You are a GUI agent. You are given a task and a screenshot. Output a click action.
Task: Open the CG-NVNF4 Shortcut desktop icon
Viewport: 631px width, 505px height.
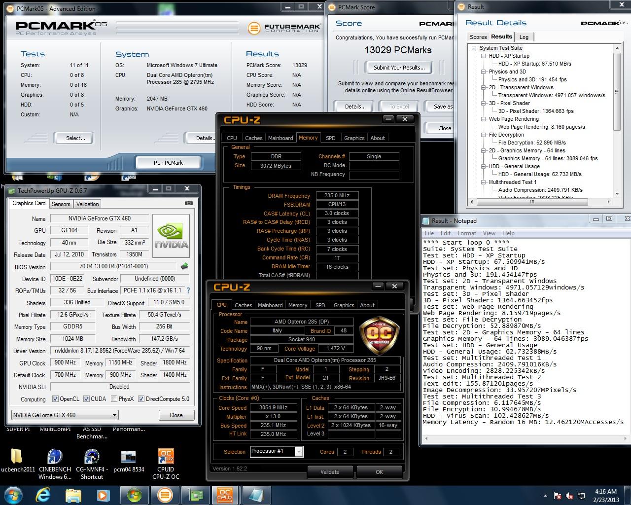click(x=92, y=464)
